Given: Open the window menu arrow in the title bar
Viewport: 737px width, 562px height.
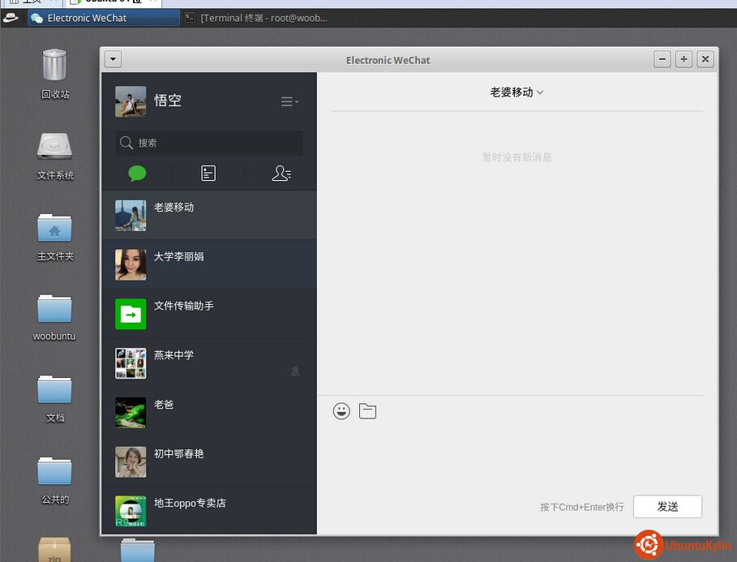Looking at the screenshot, I should (113, 59).
